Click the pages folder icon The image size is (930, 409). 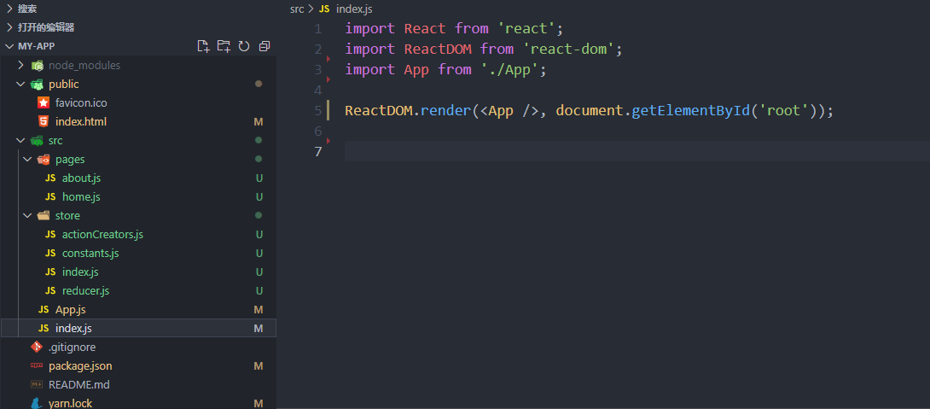pos(44,160)
